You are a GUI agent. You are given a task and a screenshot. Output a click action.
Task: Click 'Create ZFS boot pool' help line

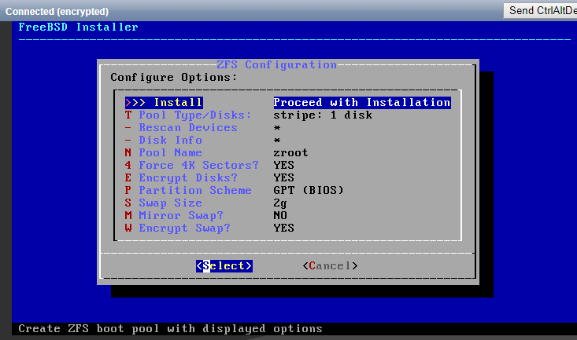click(x=170, y=329)
